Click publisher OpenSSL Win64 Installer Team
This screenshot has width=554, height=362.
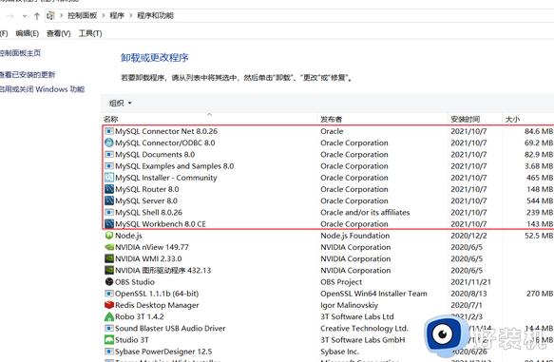pyautogui.click(x=373, y=294)
